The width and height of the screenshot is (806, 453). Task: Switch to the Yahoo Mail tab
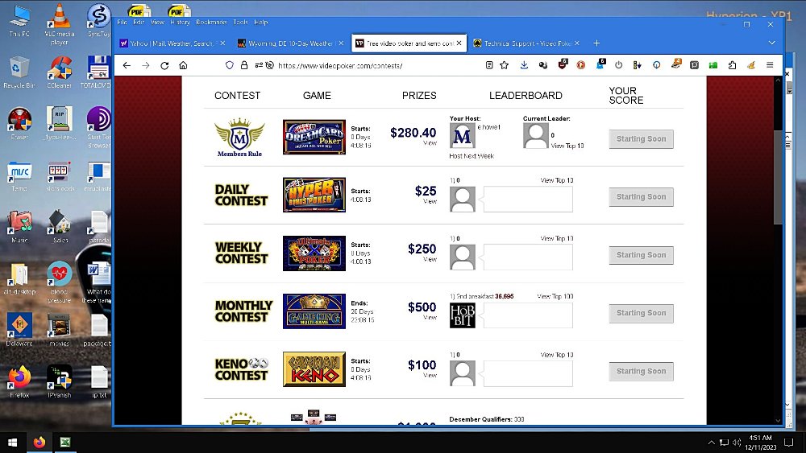point(171,43)
